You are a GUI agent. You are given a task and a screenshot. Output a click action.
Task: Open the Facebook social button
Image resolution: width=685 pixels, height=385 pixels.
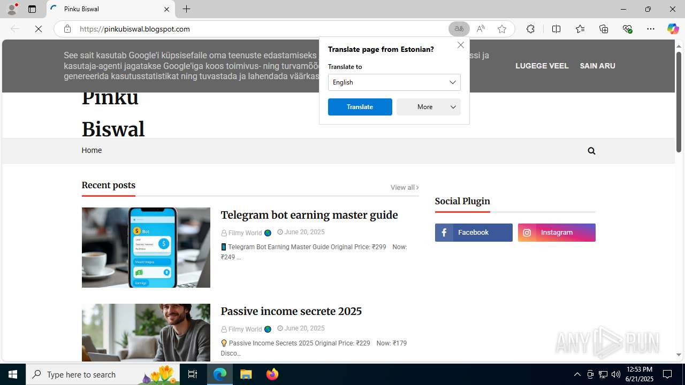pyautogui.click(x=474, y=233)
